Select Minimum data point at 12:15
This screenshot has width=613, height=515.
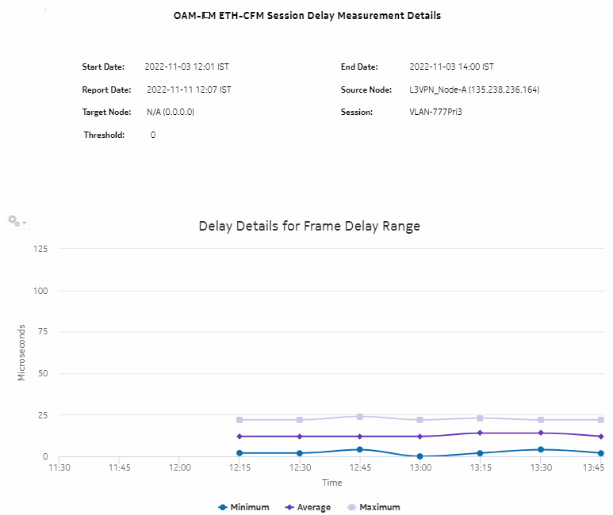[239, 453]
